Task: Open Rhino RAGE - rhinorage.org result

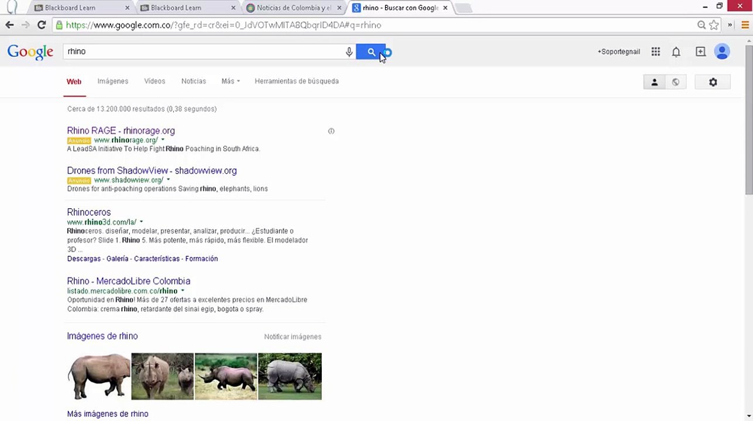Action: (x=121, y=130)
